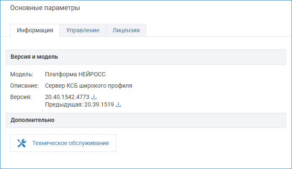292x169 pixels.
Task: Download current version 20.40.1542.4773 icon
Action: [94, 97]
